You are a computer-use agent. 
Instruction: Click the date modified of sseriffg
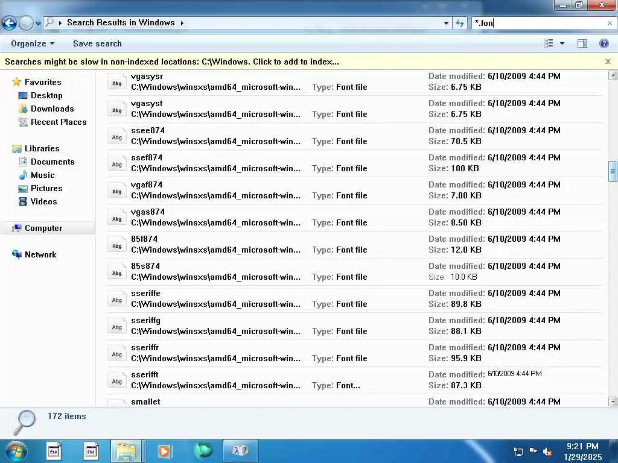click(x=524, y=321)
